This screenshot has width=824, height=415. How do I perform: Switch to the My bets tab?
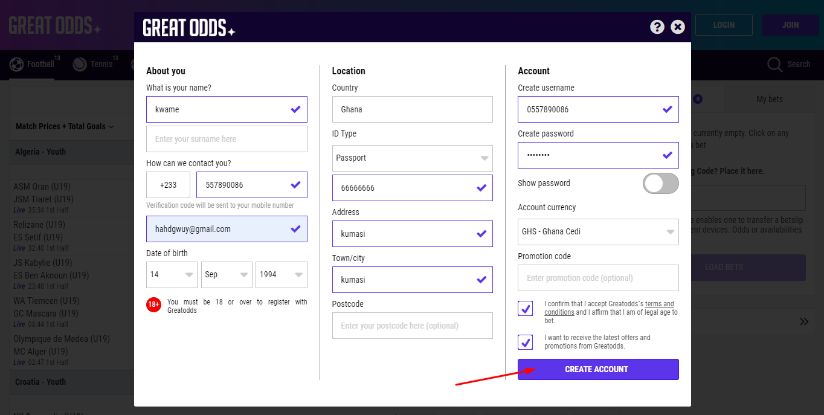click(x=770, y=99)
